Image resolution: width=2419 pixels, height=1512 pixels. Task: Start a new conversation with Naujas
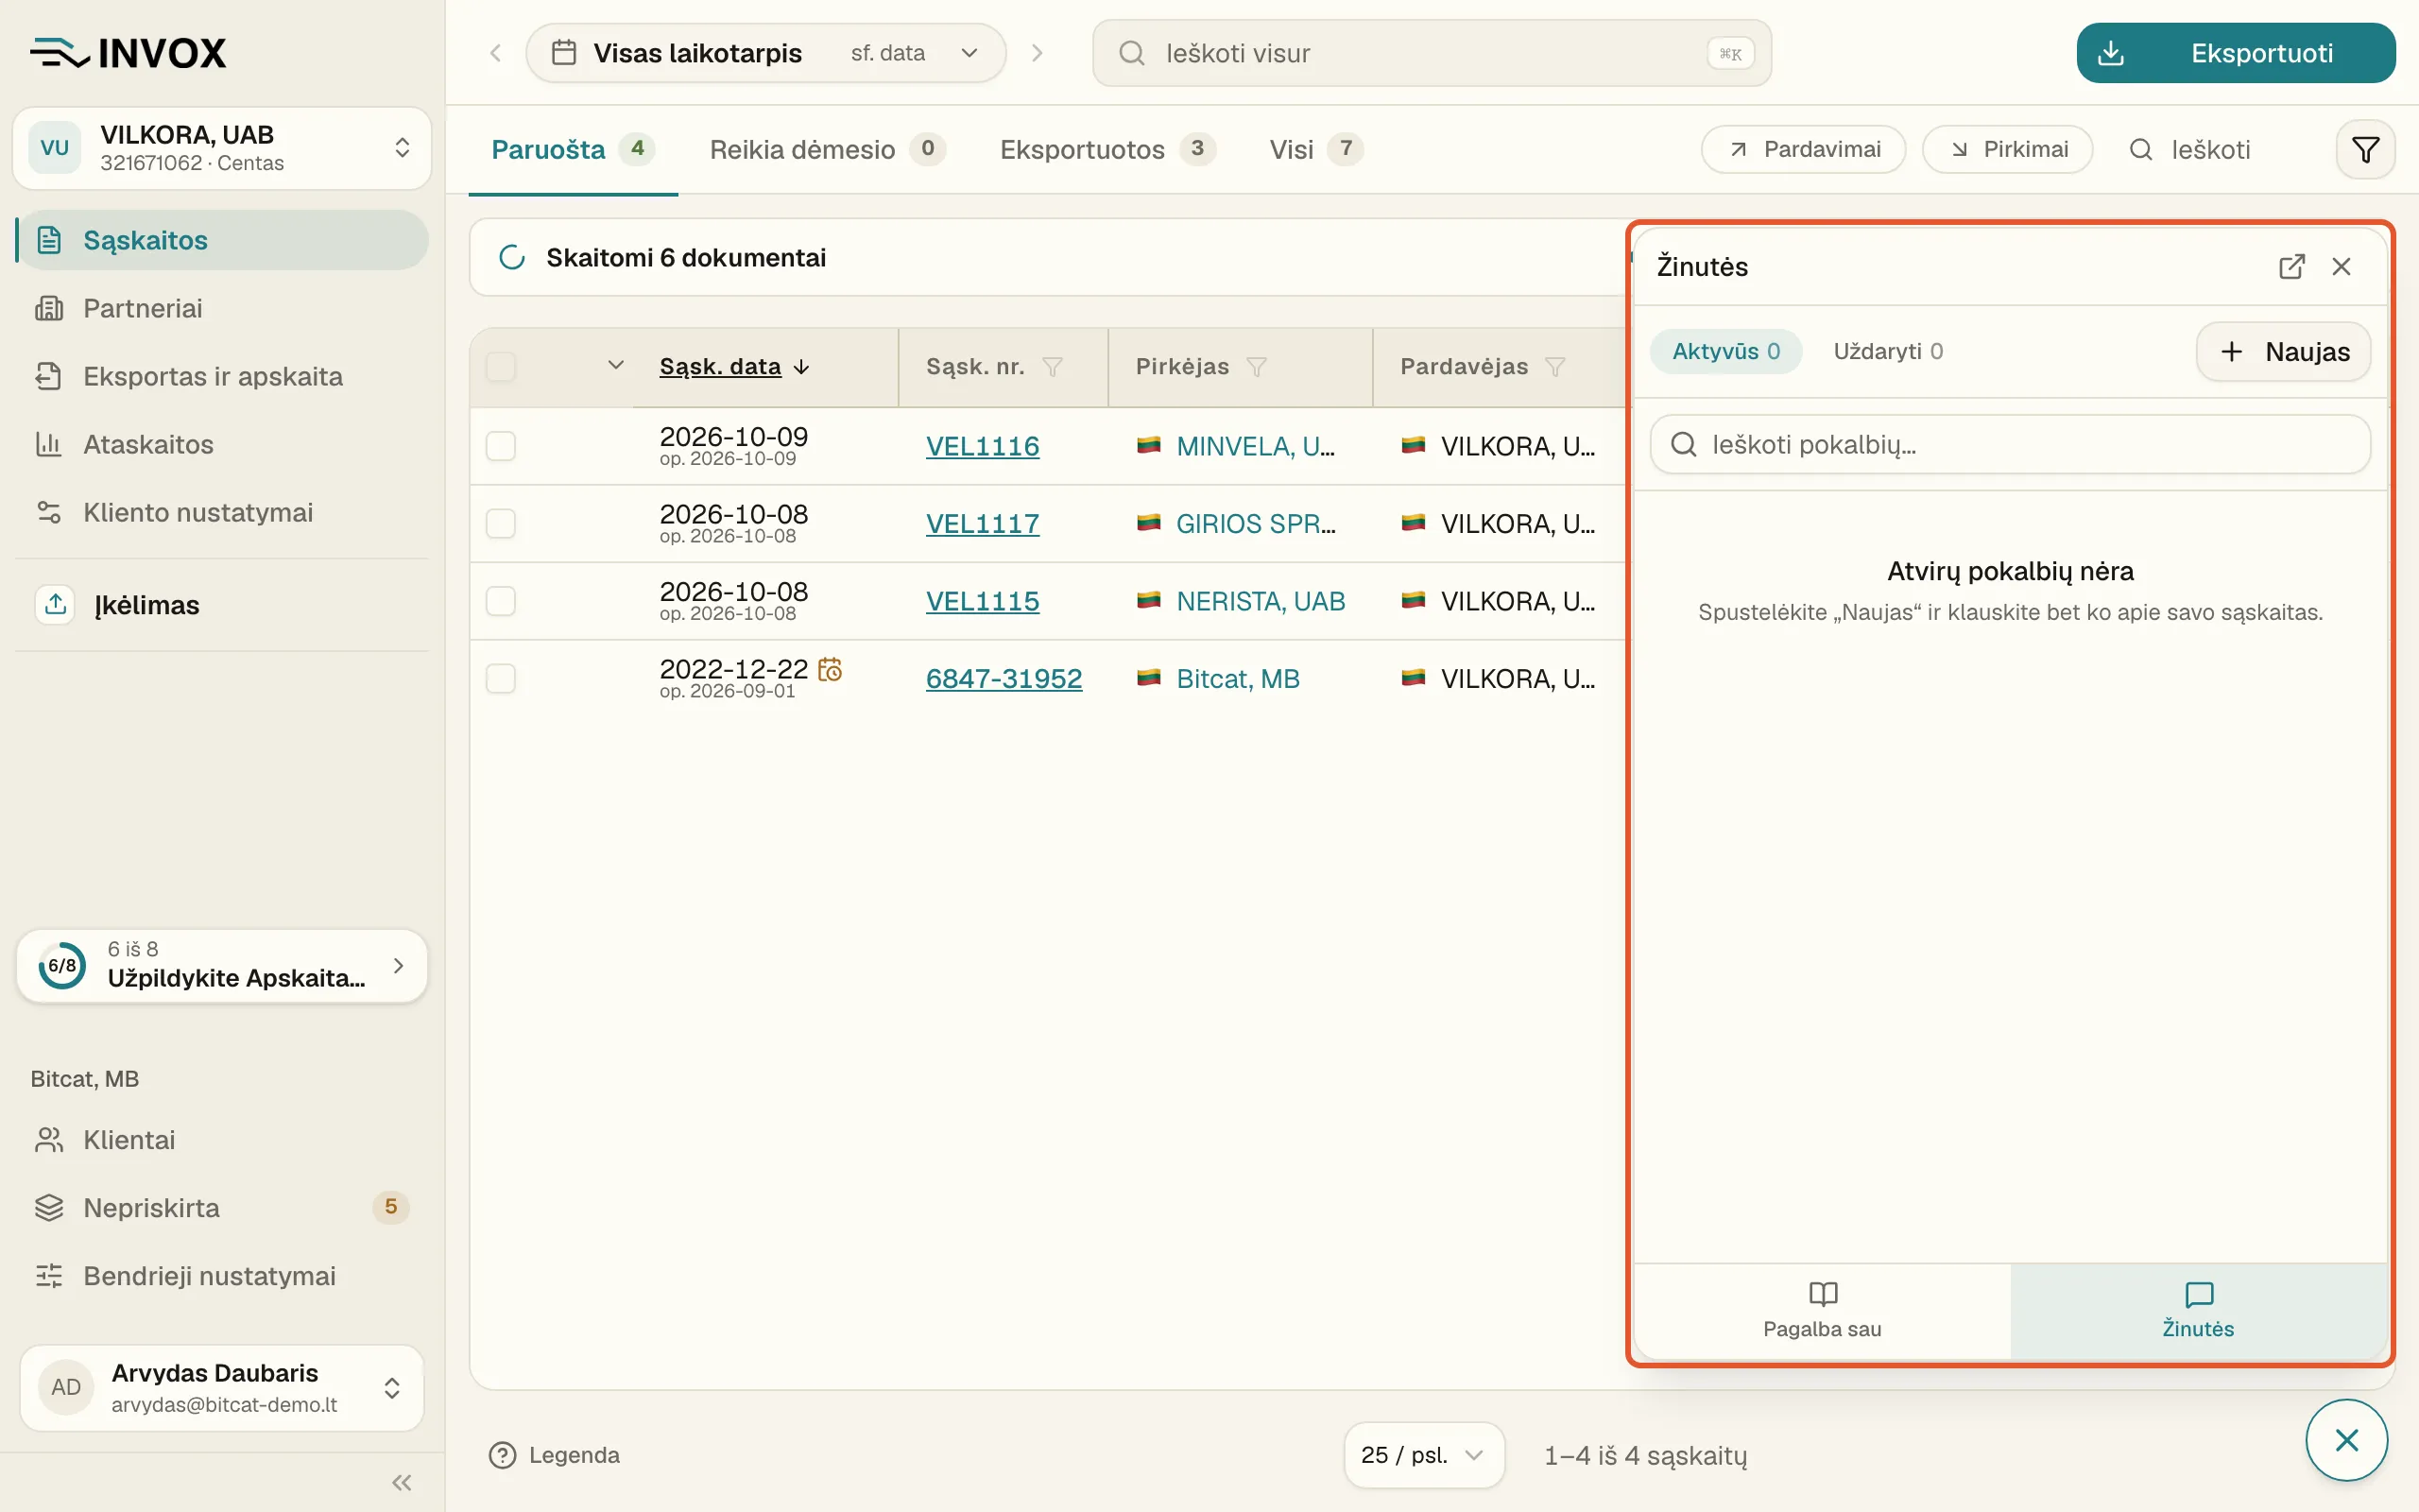click(2283, 352)
